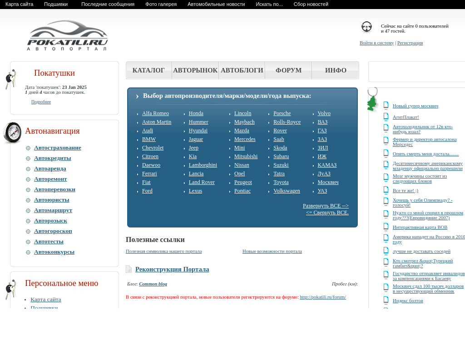This screenshot has height=348, width=465.
Task: Open Авторемонт navigation link
Action: click(x=50, y=179)
